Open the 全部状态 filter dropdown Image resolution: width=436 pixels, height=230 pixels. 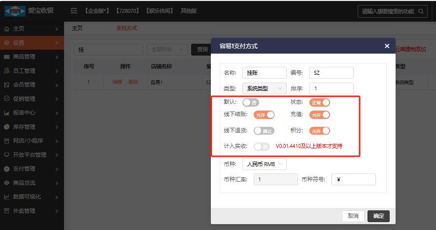point(167,49)
